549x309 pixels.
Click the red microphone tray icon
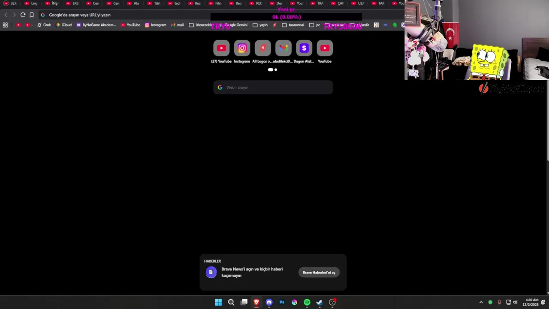(499, 302)
